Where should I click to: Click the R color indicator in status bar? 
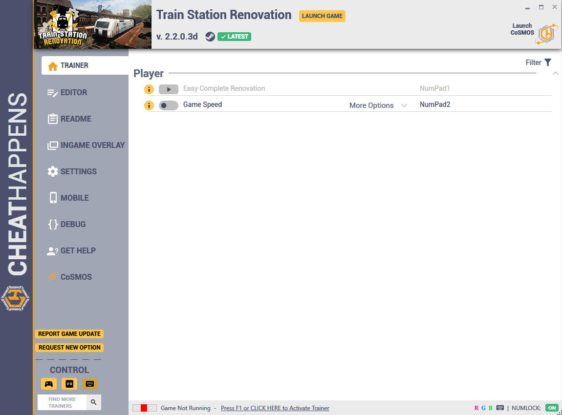[x=476, y=408]
